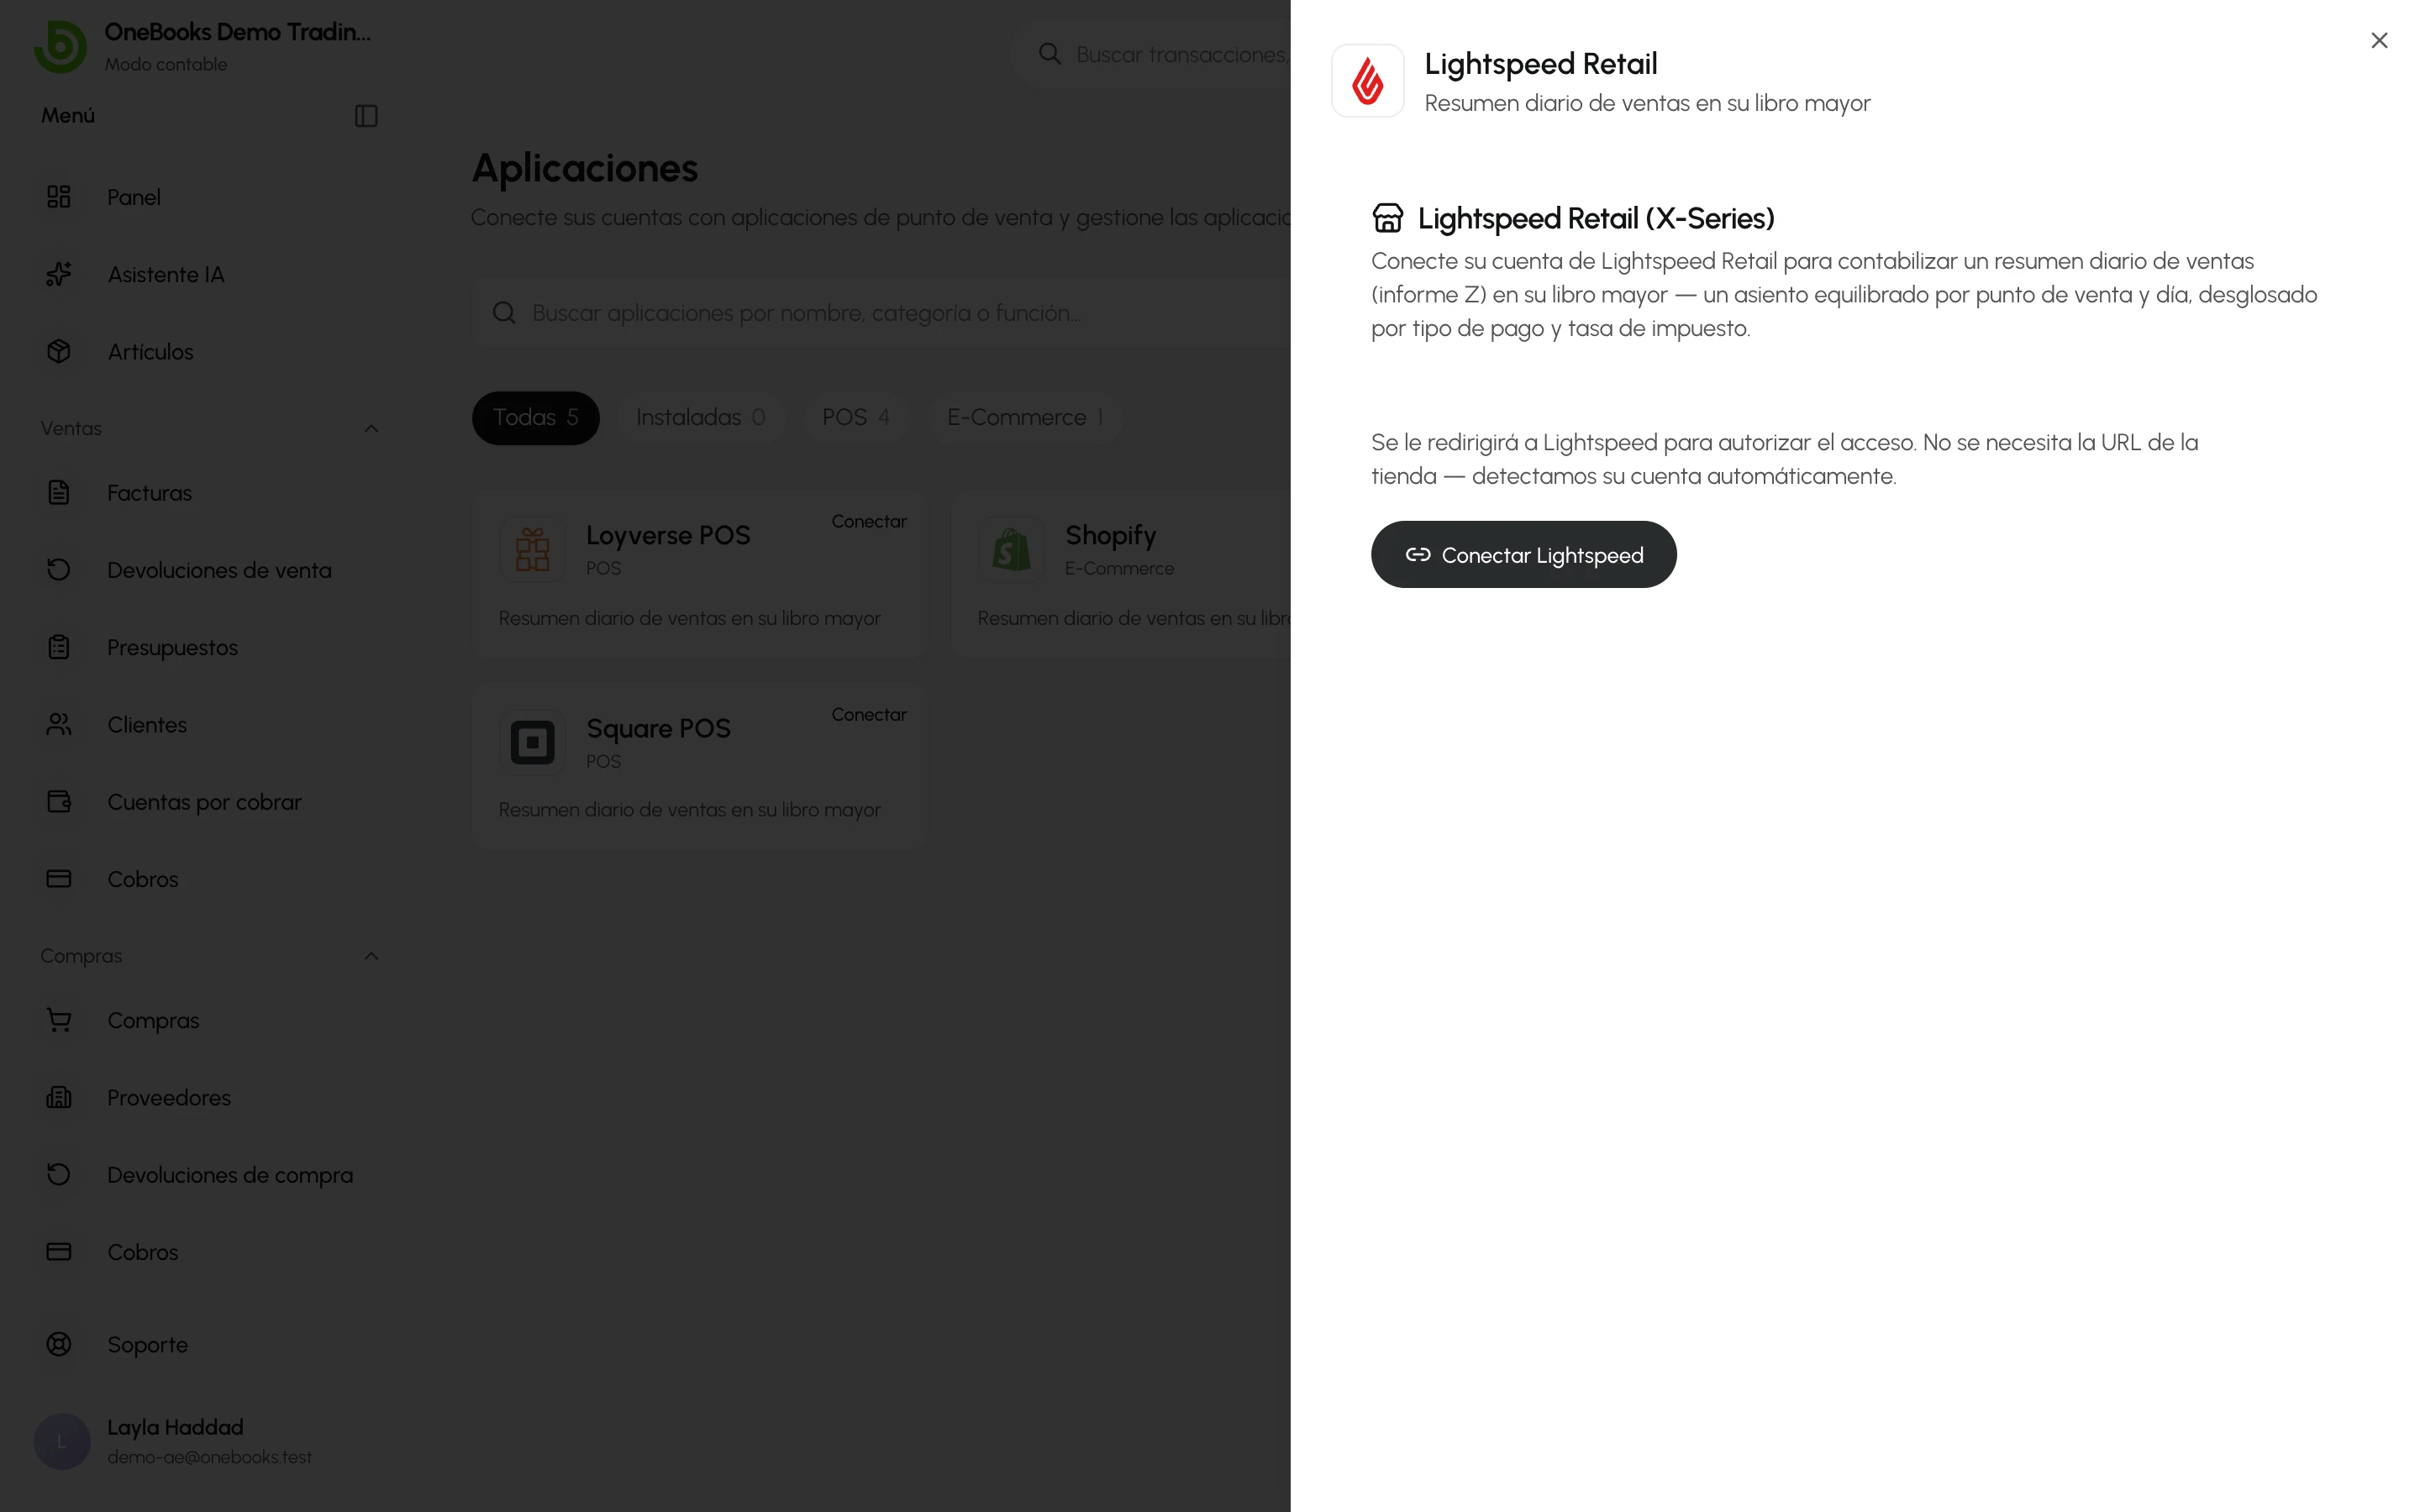2420x1512 pixels.
Task: Select the POS filter tab
Action: click(856, 417)
